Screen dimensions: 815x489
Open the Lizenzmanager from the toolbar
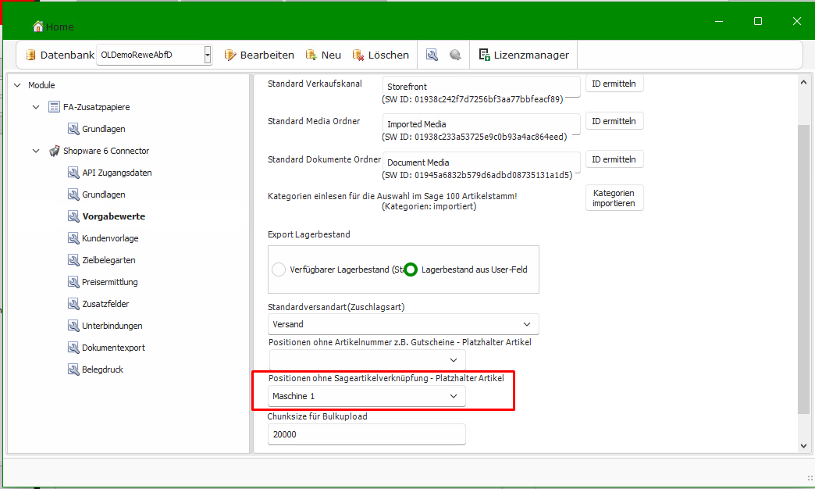[525, 55]
